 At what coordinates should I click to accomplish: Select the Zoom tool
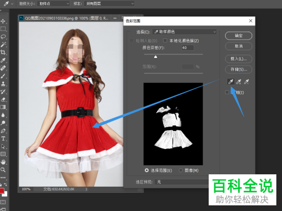3,170
